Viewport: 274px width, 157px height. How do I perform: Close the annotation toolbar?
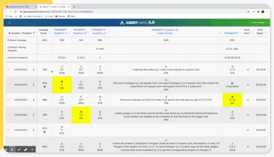pos(32,149)
